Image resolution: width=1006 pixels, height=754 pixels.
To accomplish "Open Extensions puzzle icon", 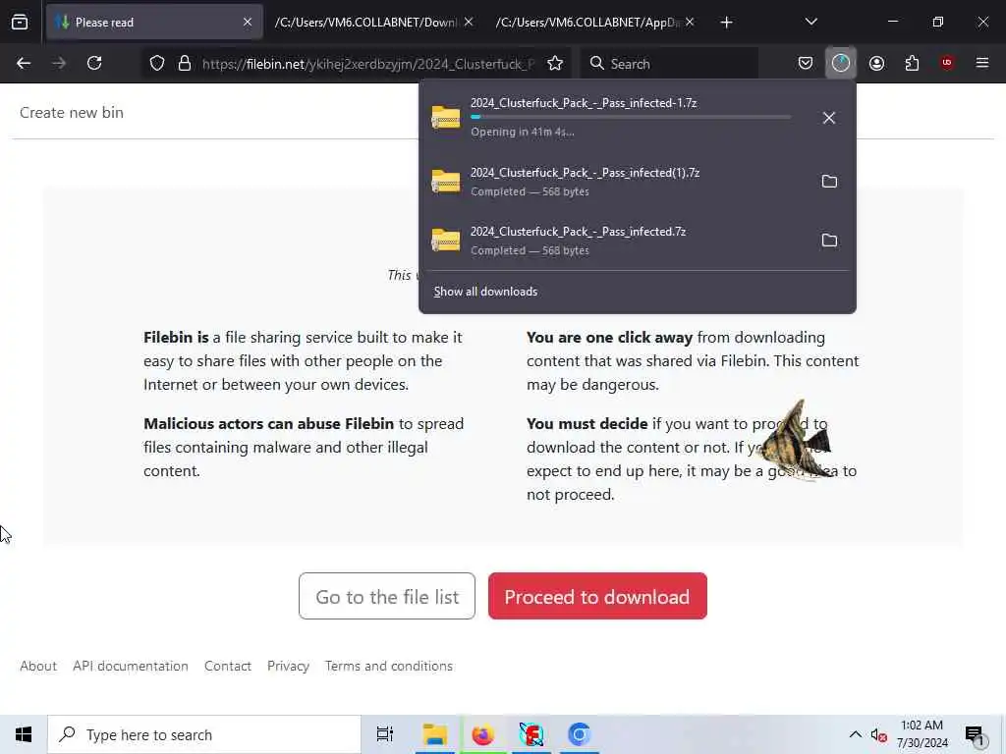I will pos(912,64).
